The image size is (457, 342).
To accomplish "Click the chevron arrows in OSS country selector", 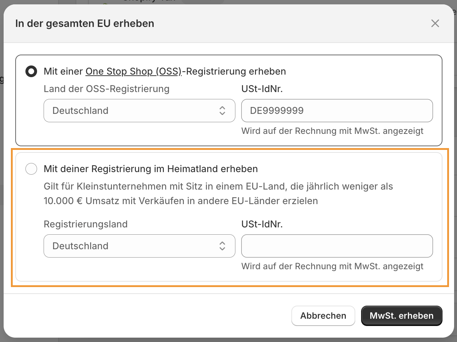I will tap(222, 111).
